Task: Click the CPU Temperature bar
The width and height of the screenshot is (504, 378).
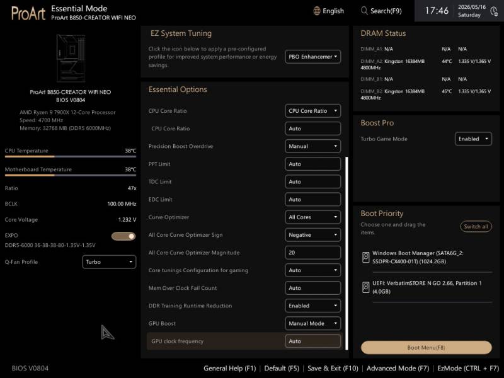Action: point(71,156)
